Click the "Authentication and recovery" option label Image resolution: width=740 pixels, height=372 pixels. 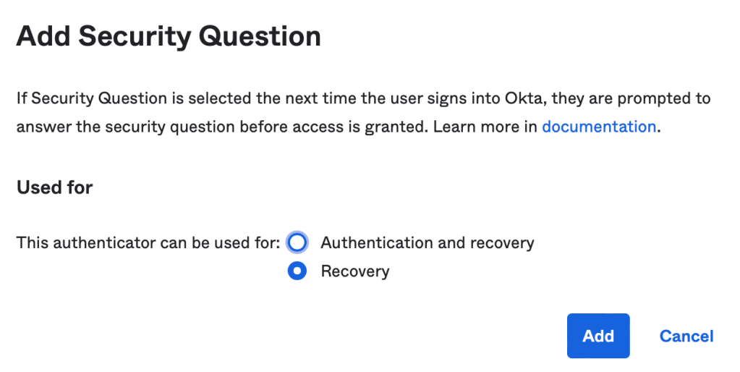pos(427,242)
